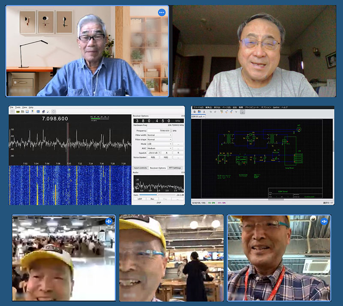
Task: Switch to the Input controls tab
Action: click(x=140, y=168)
